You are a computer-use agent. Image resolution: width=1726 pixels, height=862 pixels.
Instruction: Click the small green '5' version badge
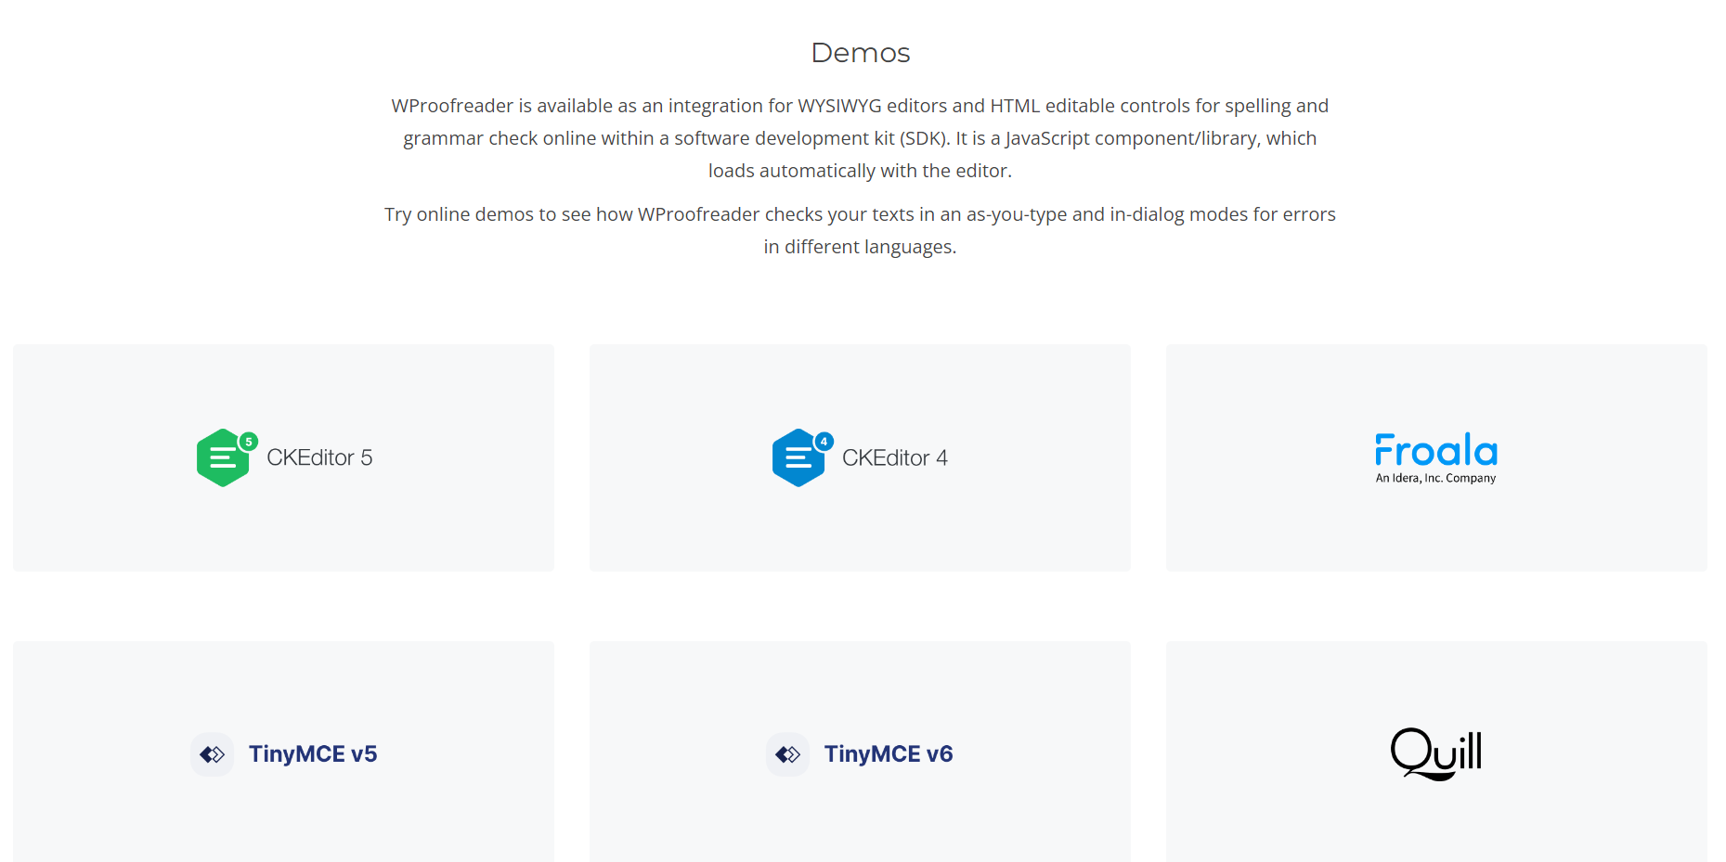click(249, 442)
